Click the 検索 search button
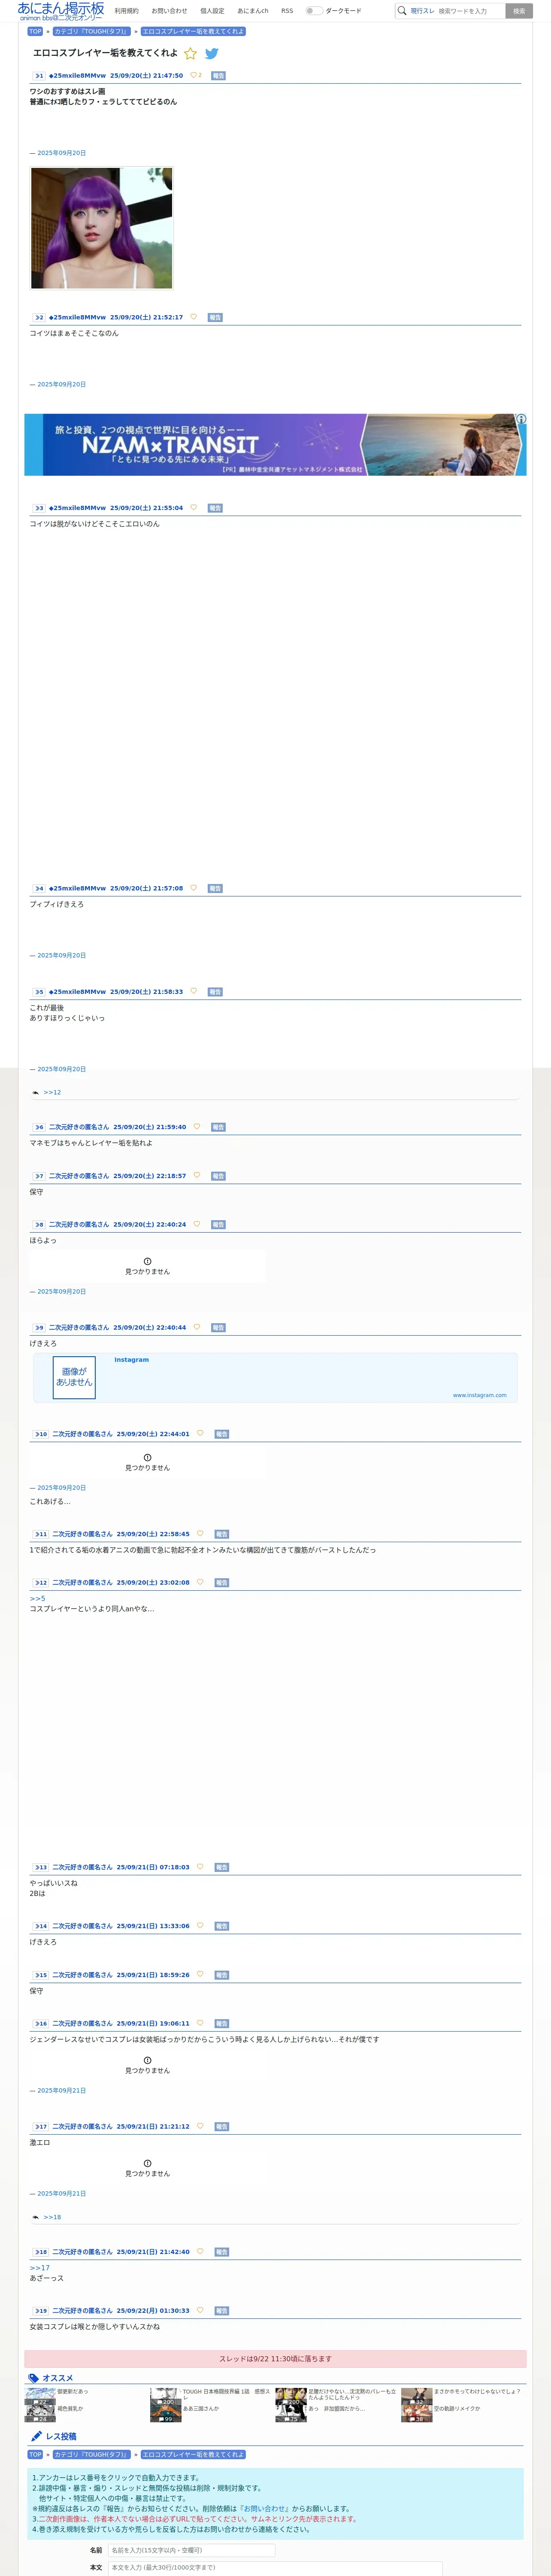Screen dimensions: 551x2576 click(519, 11)
